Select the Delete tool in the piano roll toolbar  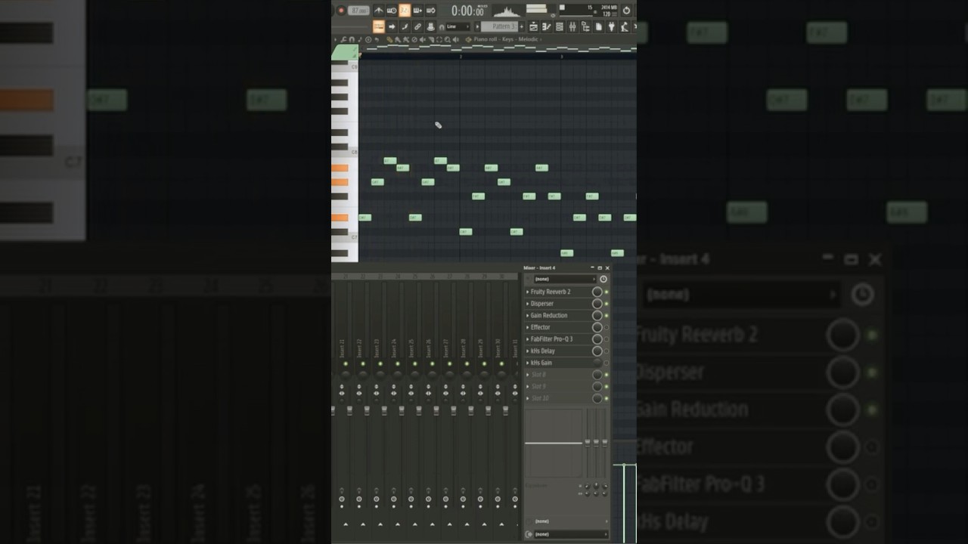414,39
